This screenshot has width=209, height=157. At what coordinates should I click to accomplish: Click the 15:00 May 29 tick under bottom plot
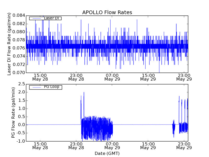(x=148, y=145)
